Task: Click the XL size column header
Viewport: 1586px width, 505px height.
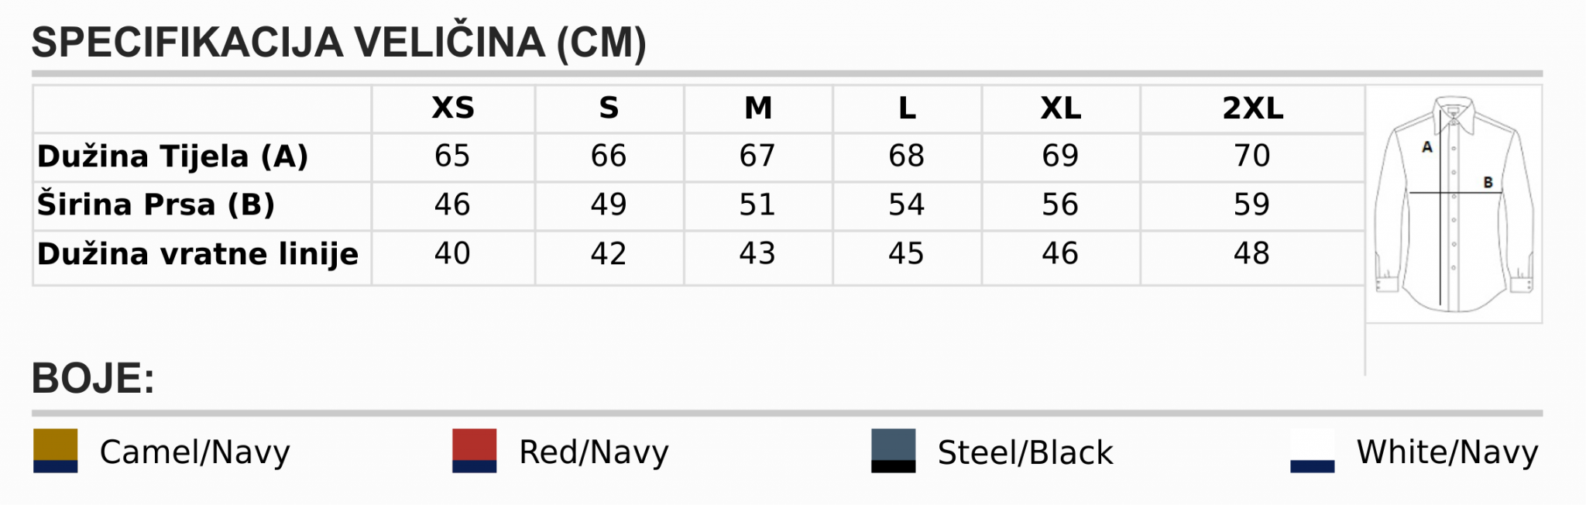Action: click(x=1061, y=108)
